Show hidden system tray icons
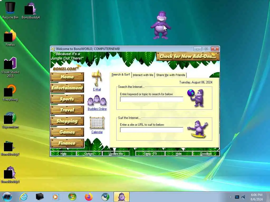This screenshot has height=202, width=270. pyautogui.click(x=230, y=197)
